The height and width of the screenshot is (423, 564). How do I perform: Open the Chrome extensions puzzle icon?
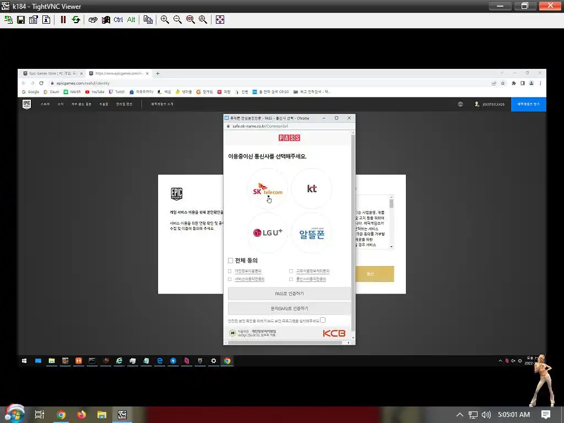click(514, 83)
